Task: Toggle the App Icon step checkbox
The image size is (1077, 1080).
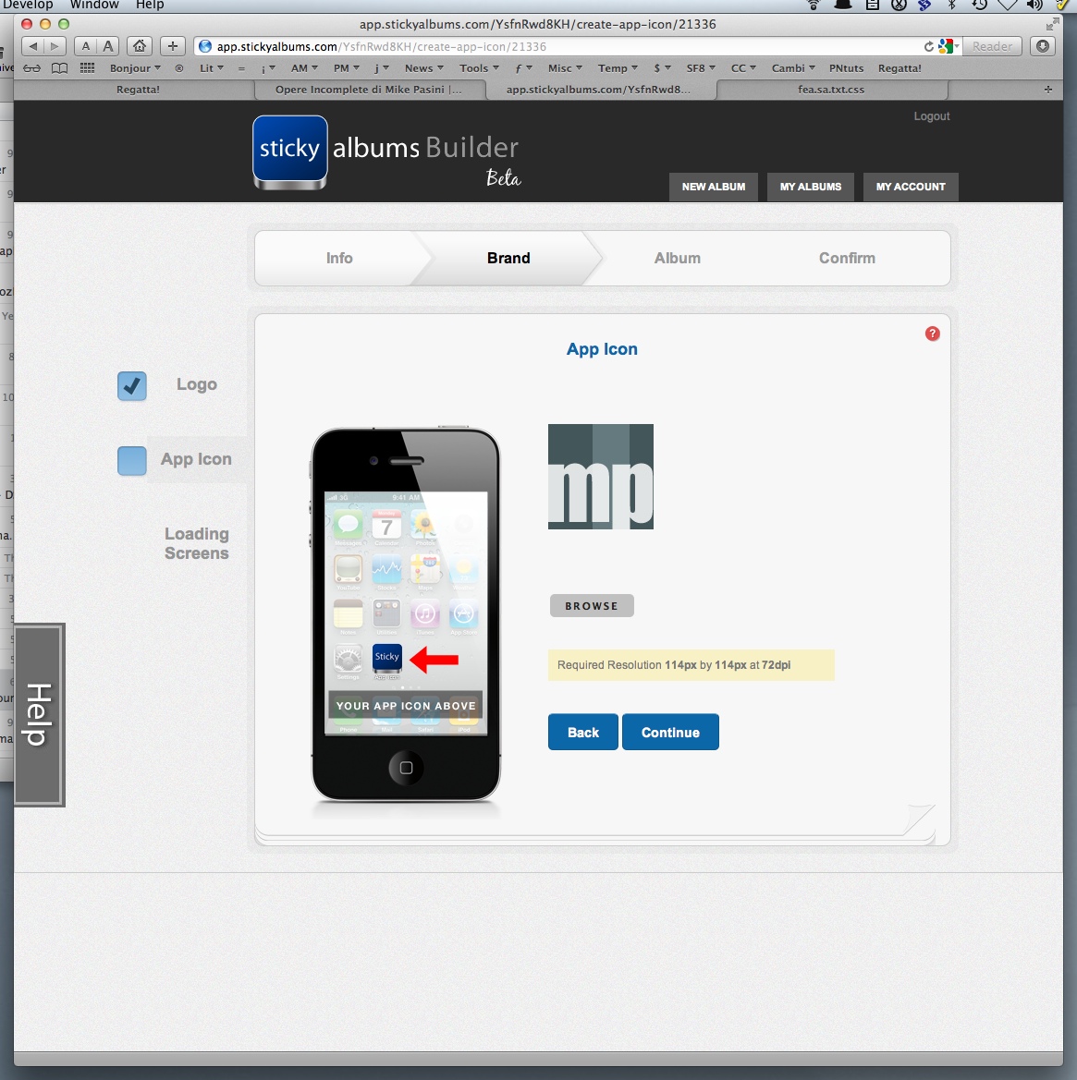Action: (x=132, y=460)
